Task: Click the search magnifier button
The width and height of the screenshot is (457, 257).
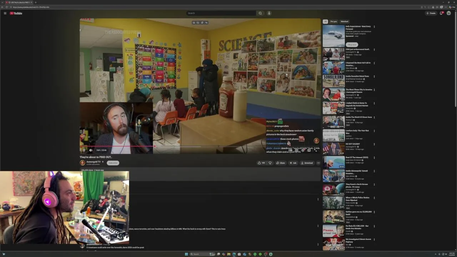Action: (x=260, y=13)
